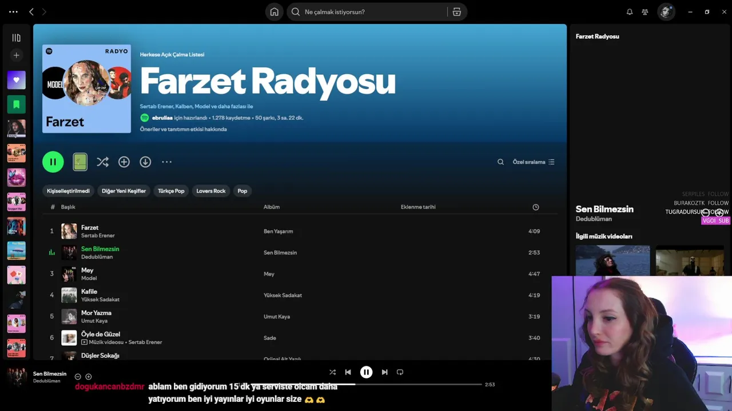The height and width of the screenshot is (411, 732).
Task: Open Öneriler ve tanıtımın etkisi hakkında
Action: tap(184, 129)
